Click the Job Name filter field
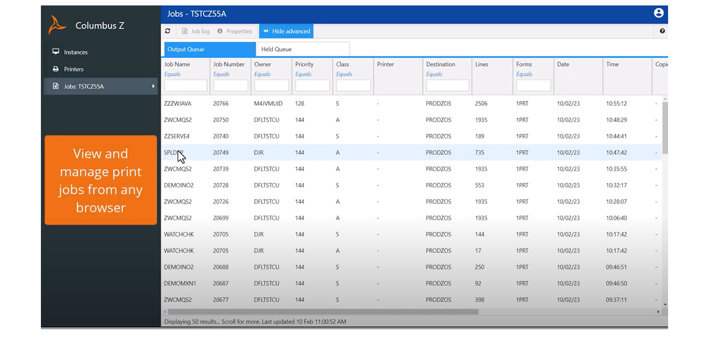The width and height of the screenshot is (709, 338). 185,85
